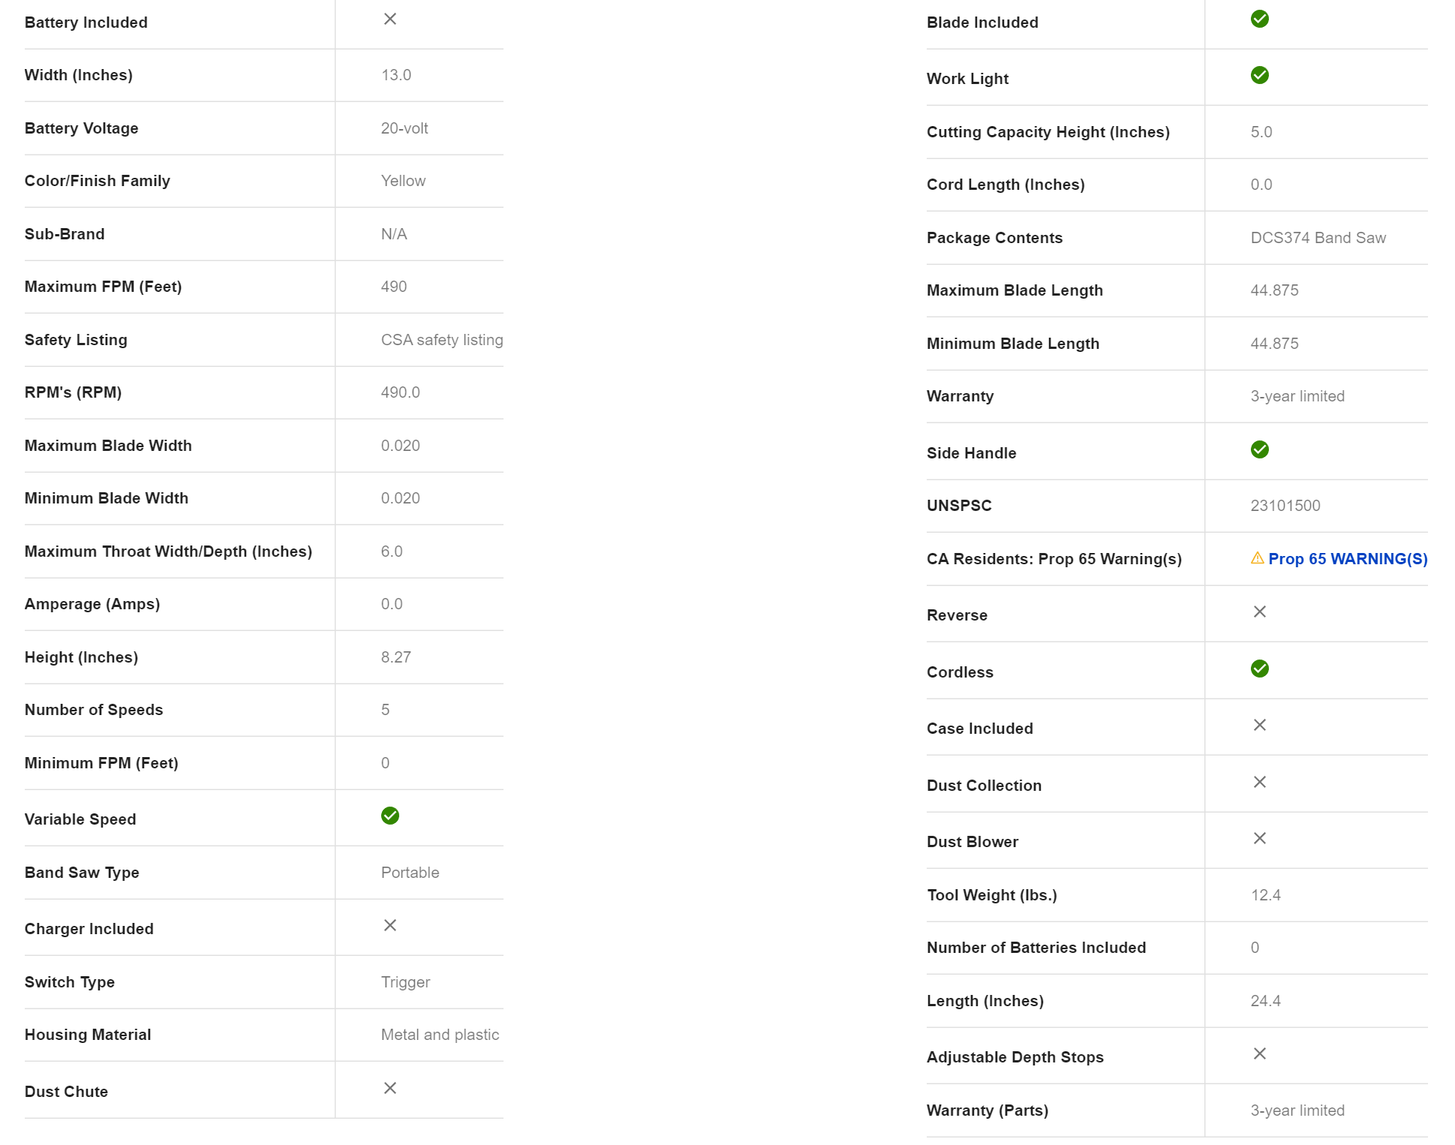The width and height of the screenshot is (1455, 1145).
Task: Click the X icon beside Dust Blower
Action: pyautogui.click(x=1259, y=838)
